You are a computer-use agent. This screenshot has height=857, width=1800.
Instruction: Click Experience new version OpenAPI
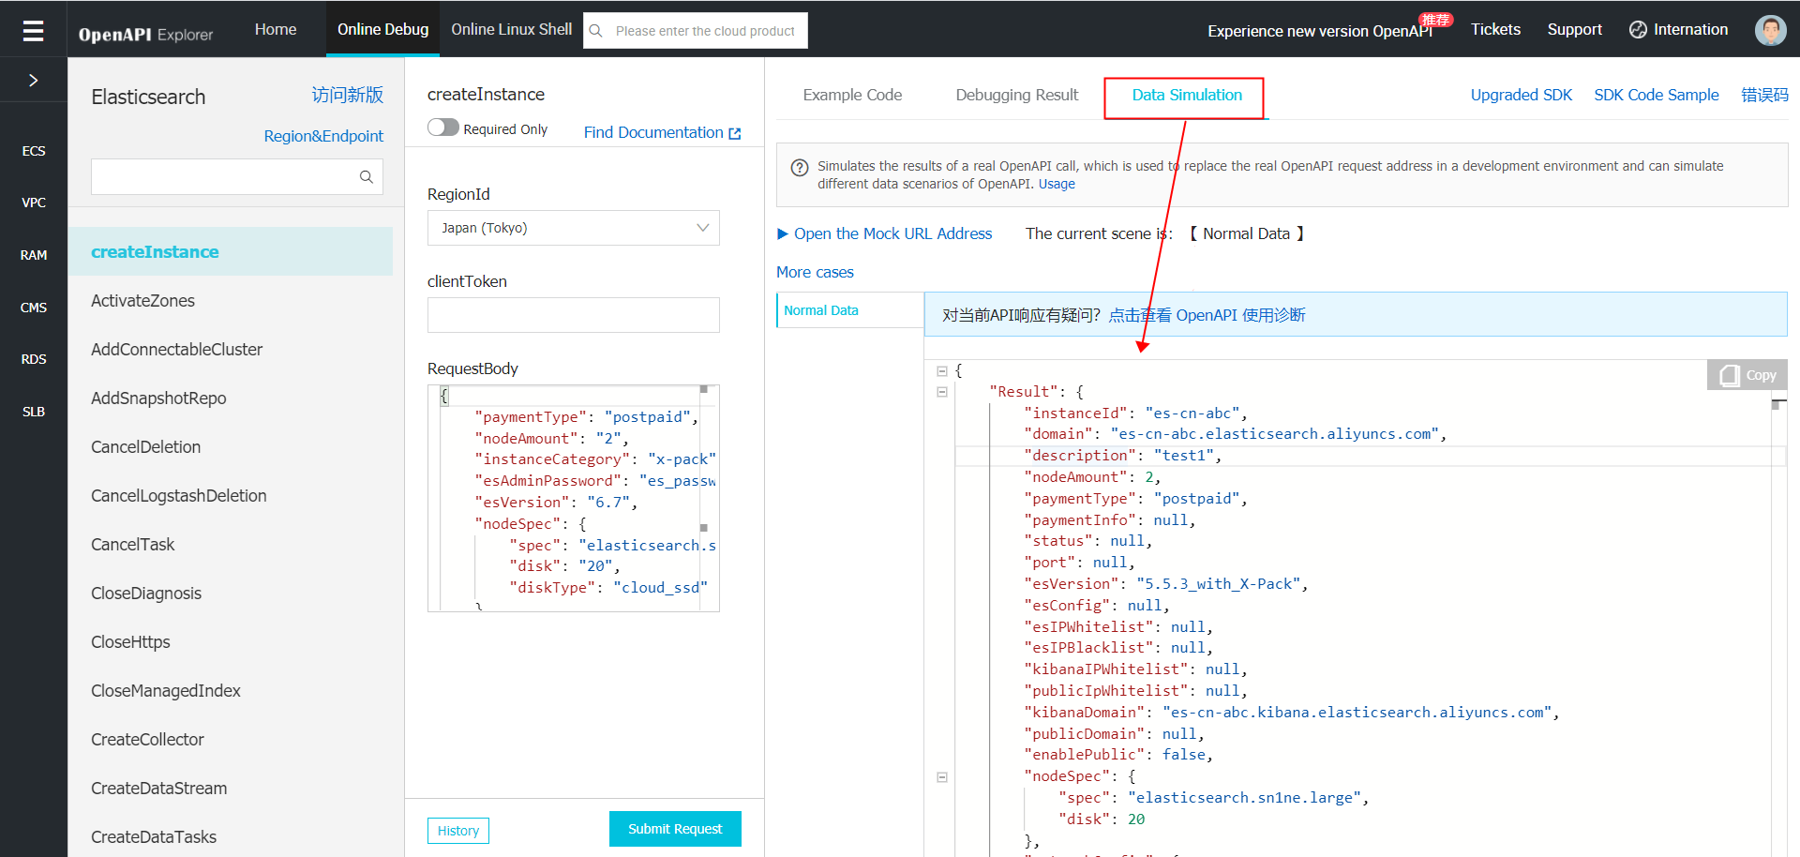[1319, 31]
